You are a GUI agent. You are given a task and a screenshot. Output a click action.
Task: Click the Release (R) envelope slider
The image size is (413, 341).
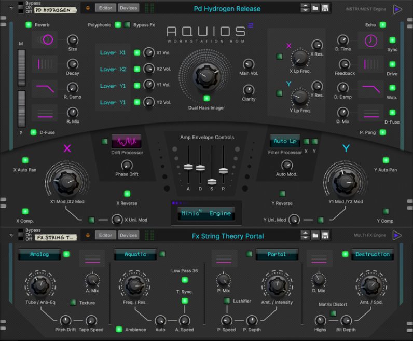[x=223, y=171]
